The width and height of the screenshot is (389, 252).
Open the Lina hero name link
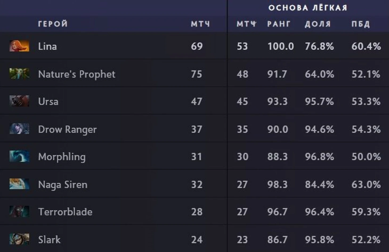[47, 46]
